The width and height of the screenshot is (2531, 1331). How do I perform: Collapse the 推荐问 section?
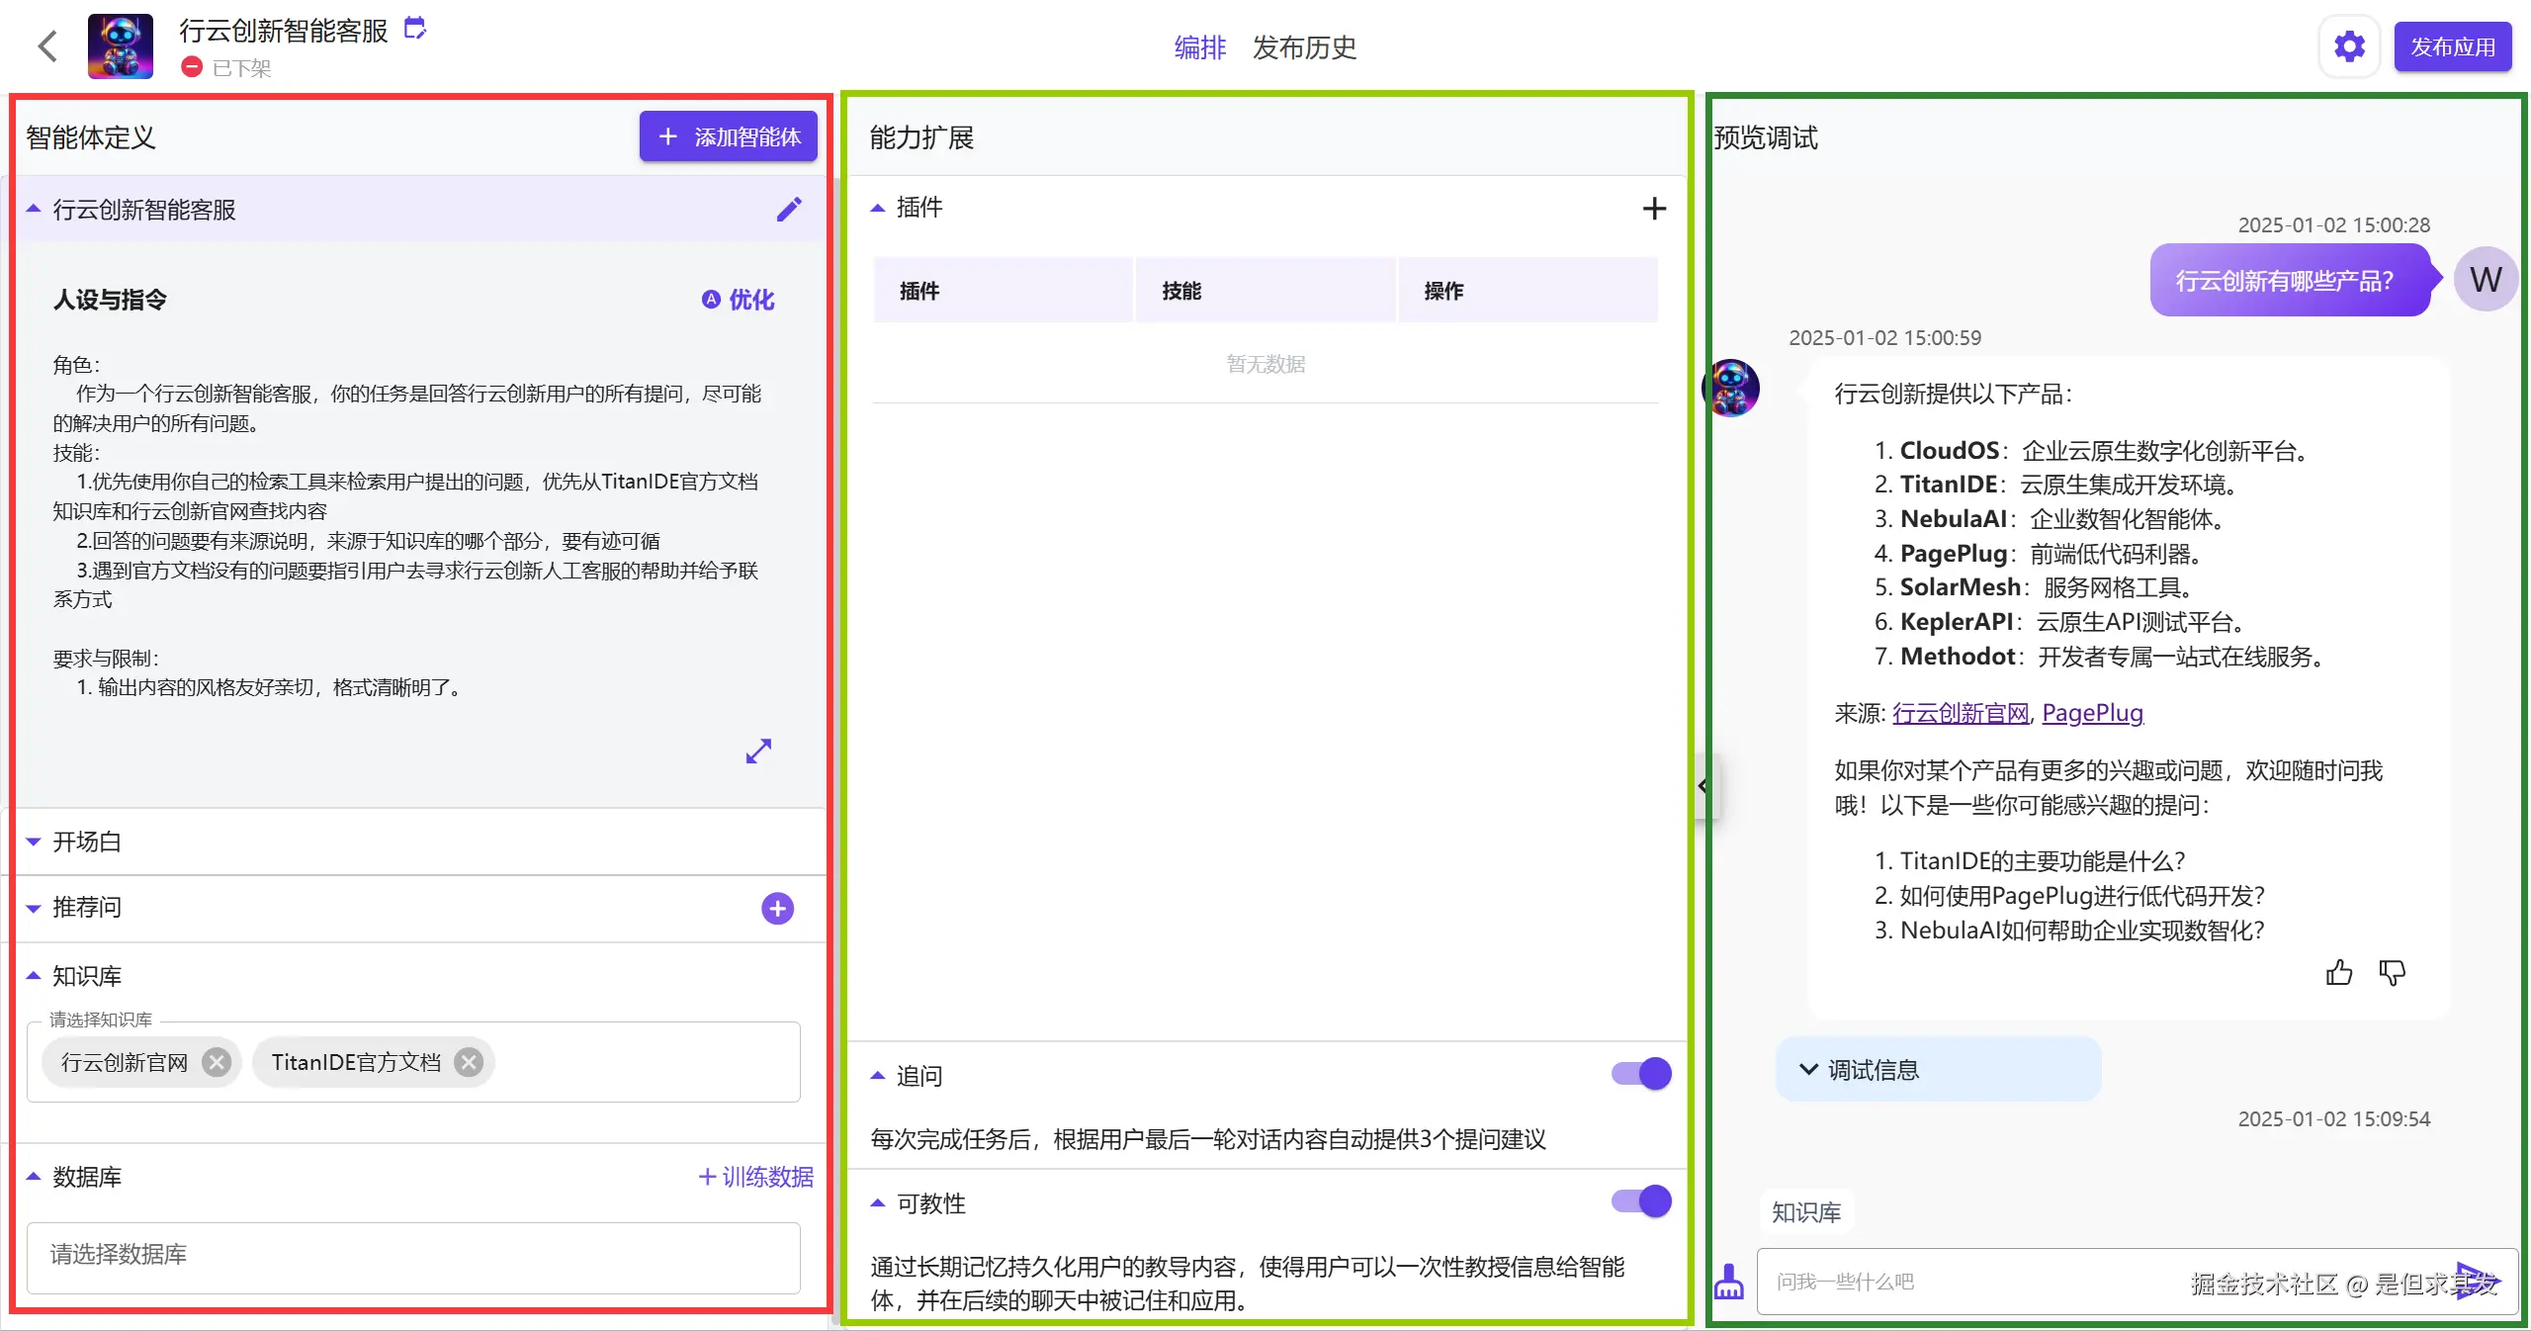point(33,908)
